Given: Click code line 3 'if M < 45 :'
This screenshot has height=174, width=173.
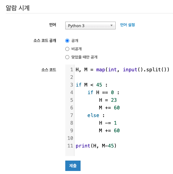Looking at the screenshot, I should click(x=92, y=85).
